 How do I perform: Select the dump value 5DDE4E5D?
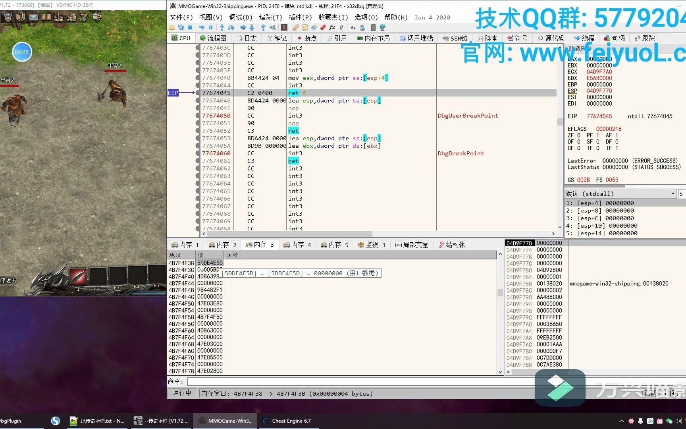[210, 263]
